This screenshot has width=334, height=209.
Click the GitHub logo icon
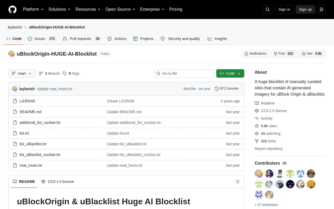coord(13,9)
